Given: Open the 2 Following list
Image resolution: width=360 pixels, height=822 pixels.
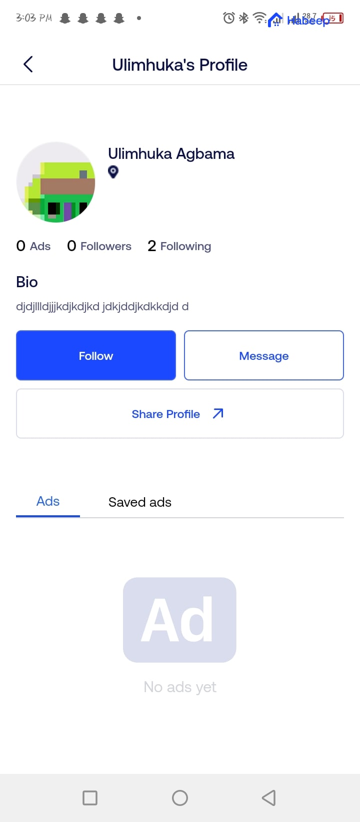Looking at the screenshot, I should (x=179, y=246).
